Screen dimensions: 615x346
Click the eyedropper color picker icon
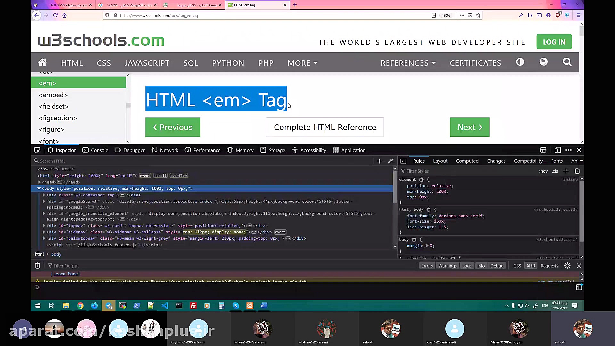pos(391,161)
